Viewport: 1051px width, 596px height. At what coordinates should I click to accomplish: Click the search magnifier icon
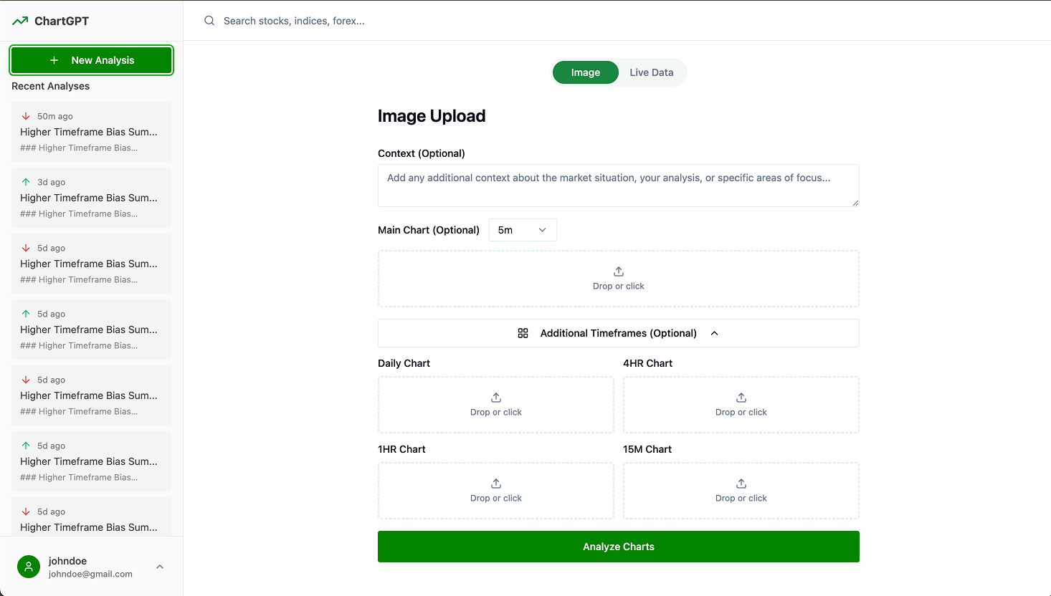209,21
